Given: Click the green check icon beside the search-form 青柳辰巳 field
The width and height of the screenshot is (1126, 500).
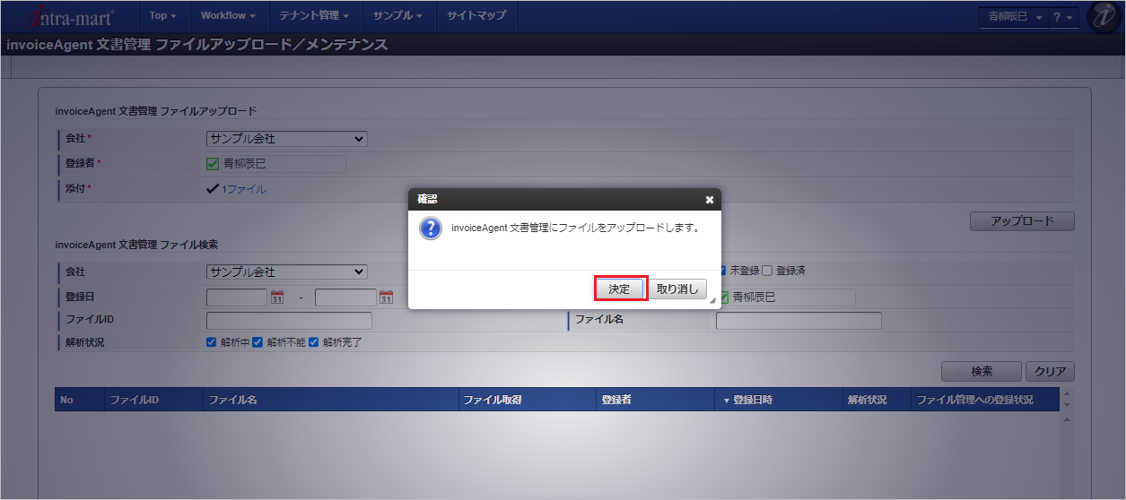Looking at the screenshot, I should [x=723, y=297].
